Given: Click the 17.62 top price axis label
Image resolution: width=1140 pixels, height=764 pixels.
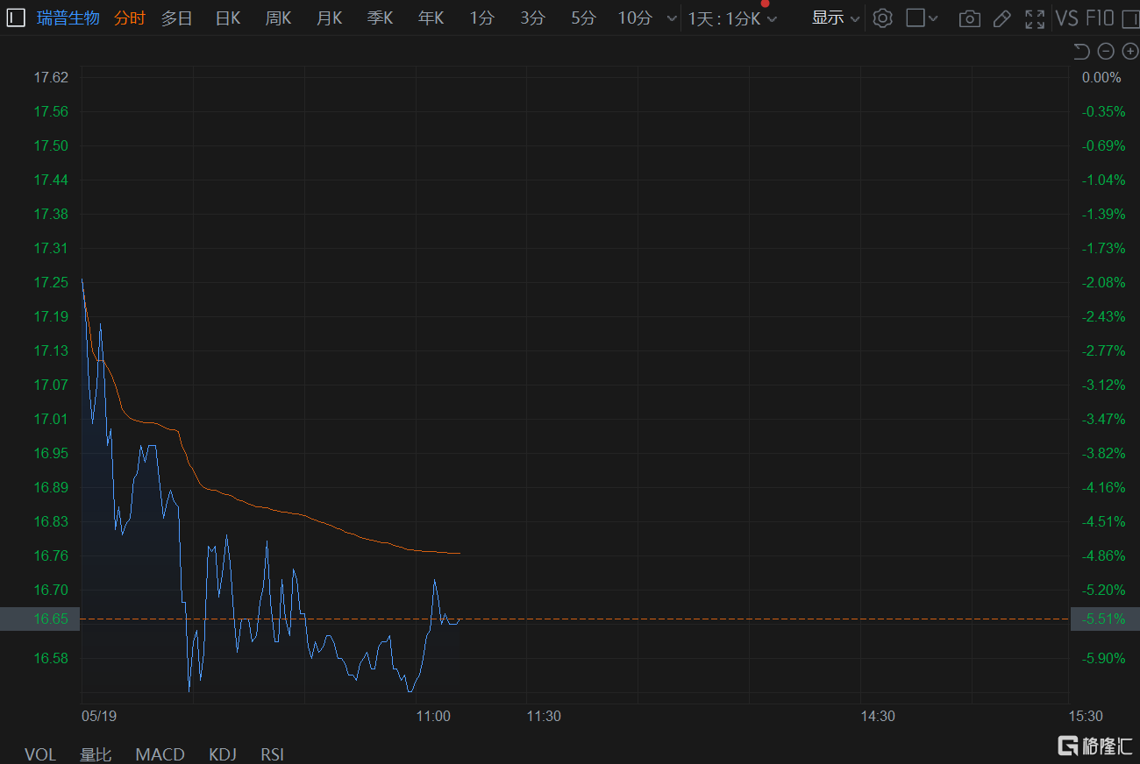Looking at the screenshot, I should (x=51, y=77).
